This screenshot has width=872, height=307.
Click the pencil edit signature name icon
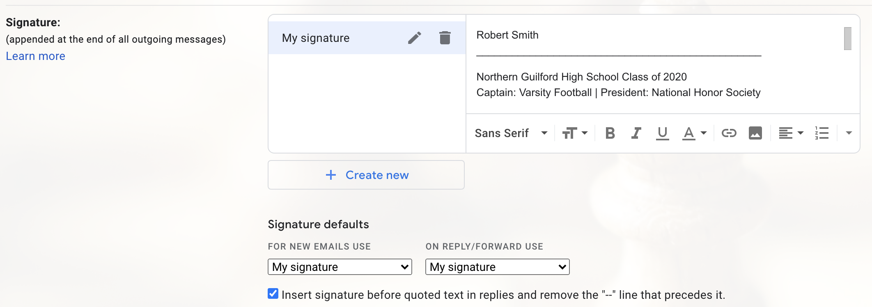click(x=414, y=38)
